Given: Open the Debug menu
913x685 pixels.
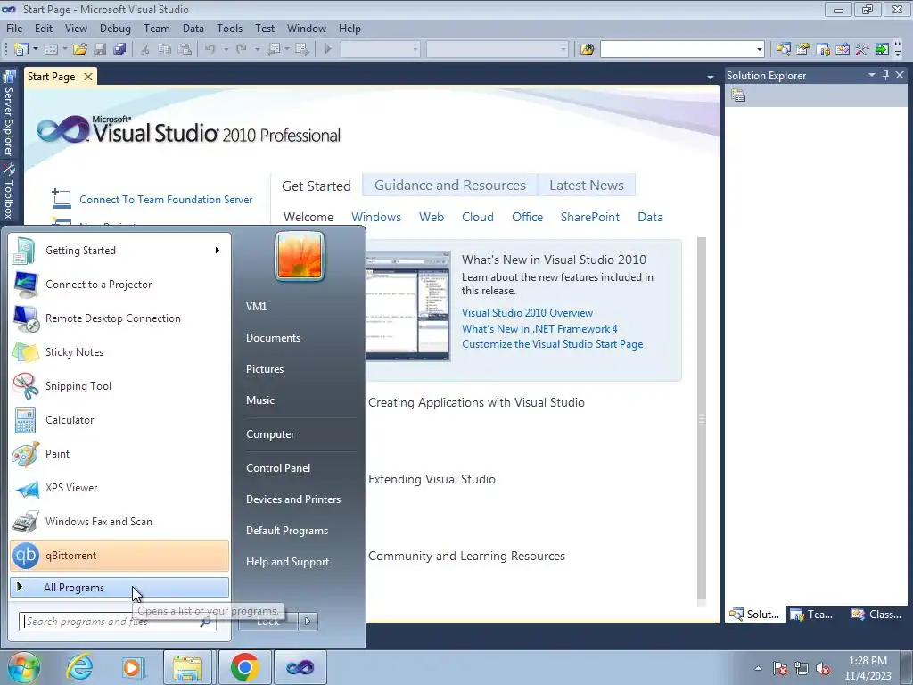Looking at the screenshot, I should [x=115, y=29].
